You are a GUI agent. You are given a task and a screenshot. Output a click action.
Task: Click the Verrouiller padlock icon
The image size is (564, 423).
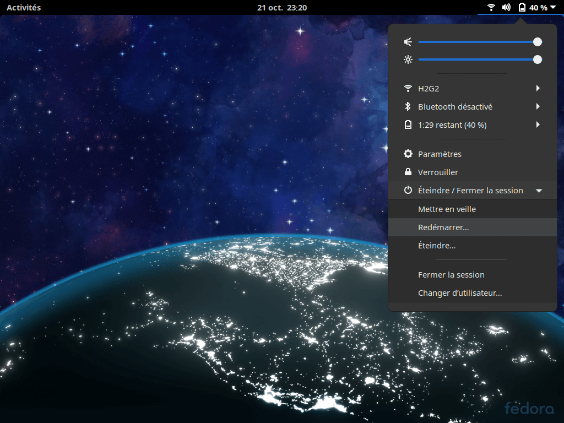click(408, 172)
